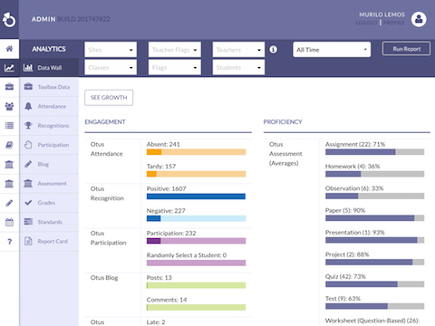This screenshot has height=326, width=435.
Task: Click the Run Report button
Action: click(406, 49)
